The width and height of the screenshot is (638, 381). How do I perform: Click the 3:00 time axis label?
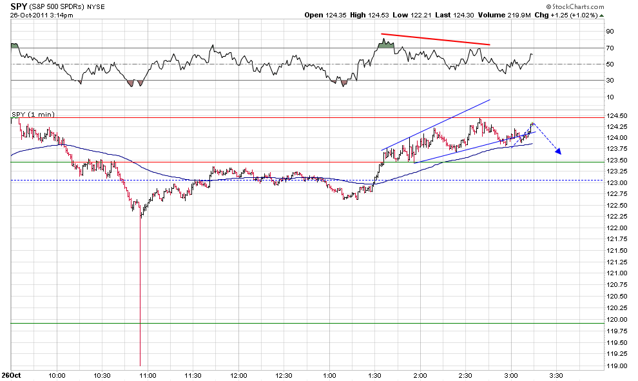[x=510, y=375]
